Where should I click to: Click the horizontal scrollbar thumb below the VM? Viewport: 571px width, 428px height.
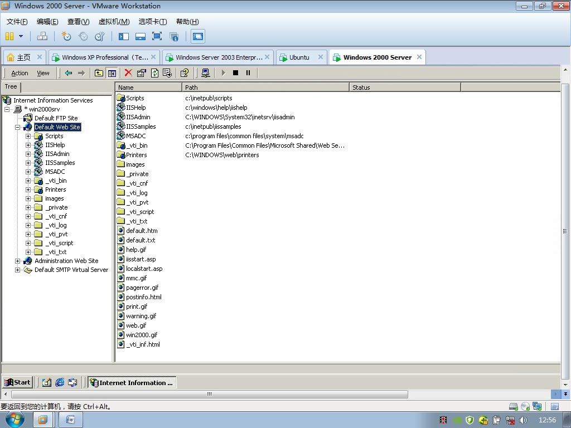(x=210, y=394)
